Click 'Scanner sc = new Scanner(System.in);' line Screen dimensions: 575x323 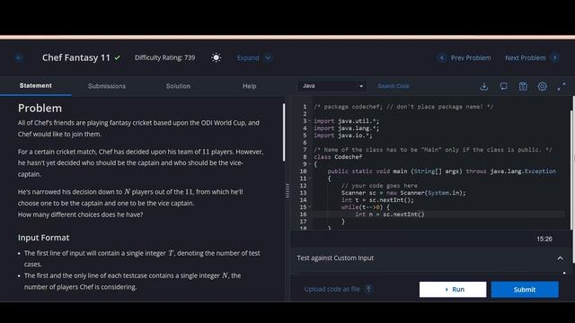coord(403,193)
